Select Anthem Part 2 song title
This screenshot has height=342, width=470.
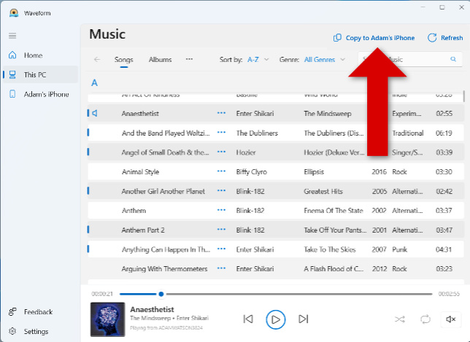point(143,230)
